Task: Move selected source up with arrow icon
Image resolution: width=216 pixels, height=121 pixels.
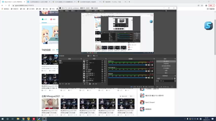Action: click(93, 84)
